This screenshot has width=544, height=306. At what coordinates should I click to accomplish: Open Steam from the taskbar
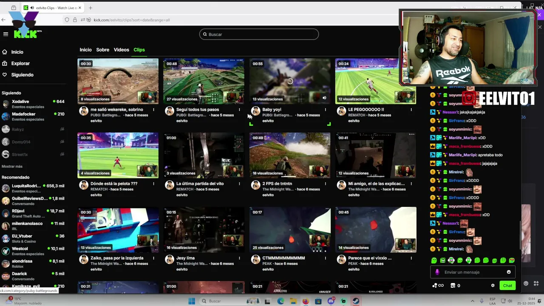(x=356, y=301)
